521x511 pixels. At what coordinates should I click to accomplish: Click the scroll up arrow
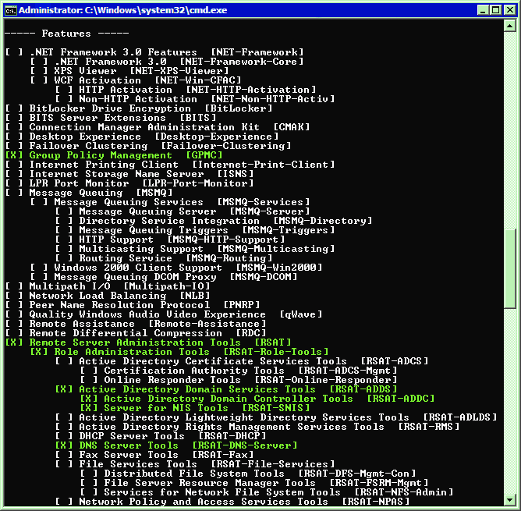(509, 26)
